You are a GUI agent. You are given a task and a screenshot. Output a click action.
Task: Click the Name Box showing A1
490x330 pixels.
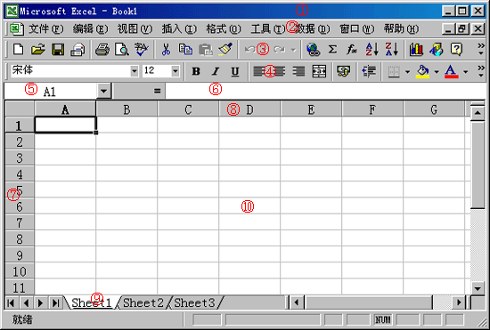pos(50,91)
